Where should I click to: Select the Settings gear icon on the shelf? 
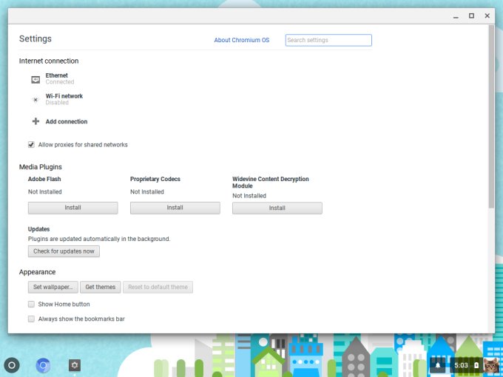[75, 365]
